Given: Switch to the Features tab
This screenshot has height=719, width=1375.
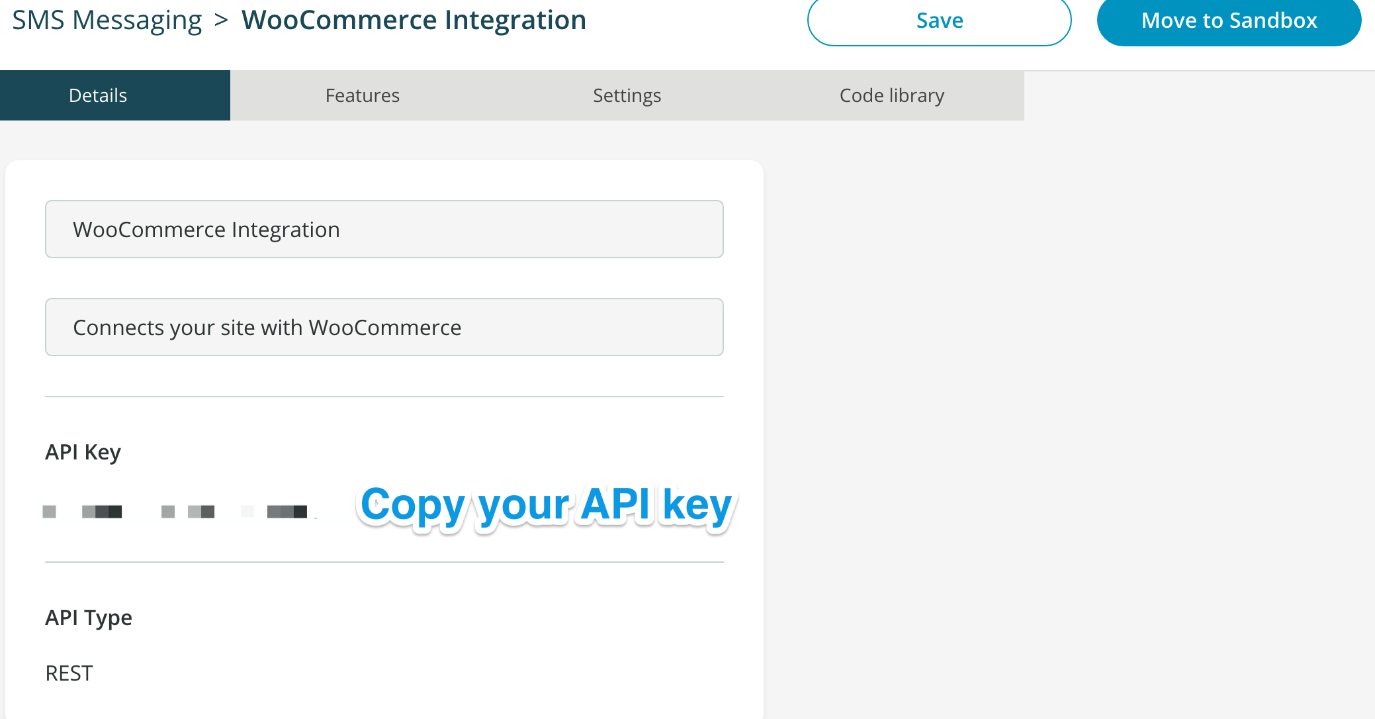Looking at the screenshot, I should coord(363,95).
